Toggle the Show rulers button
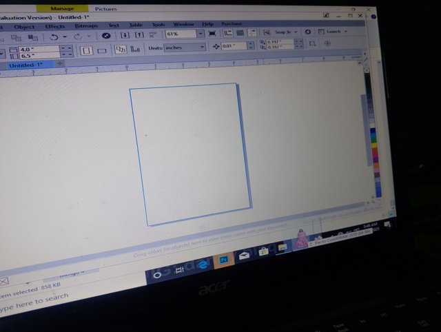The image size is (441, 332). [x=228, y=33]
